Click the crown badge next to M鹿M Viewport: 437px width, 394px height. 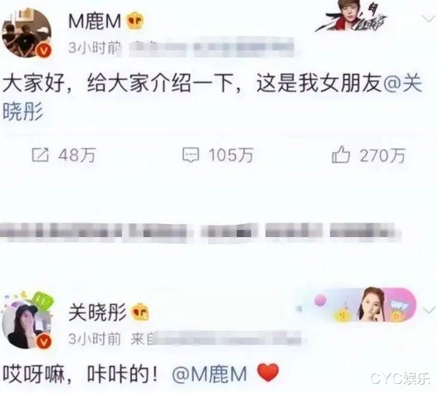tap(135, 21)
